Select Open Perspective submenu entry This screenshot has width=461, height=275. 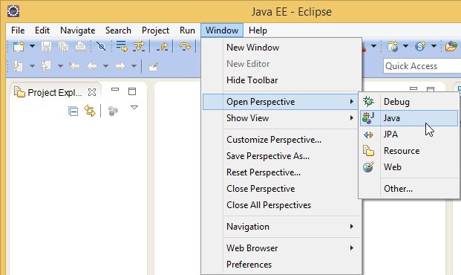(x=281, y=102)
